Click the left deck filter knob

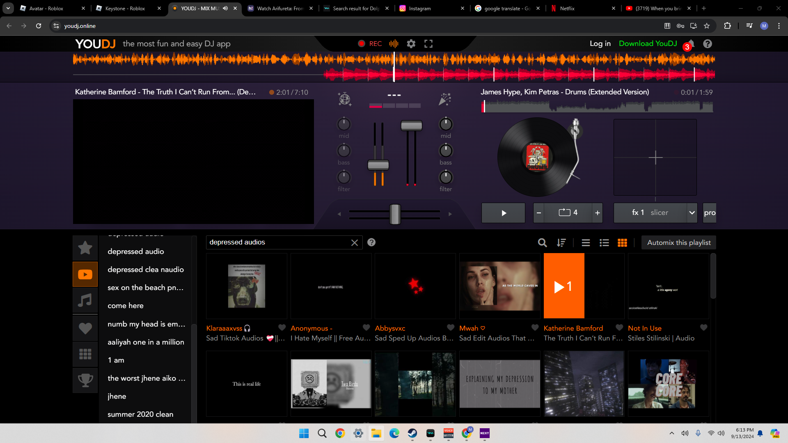pyautogui.click(x=344, y=177)
